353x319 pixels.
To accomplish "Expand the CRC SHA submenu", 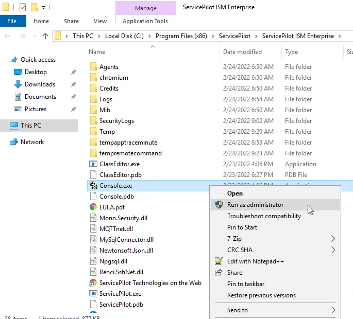I will (x=333, y=250).
